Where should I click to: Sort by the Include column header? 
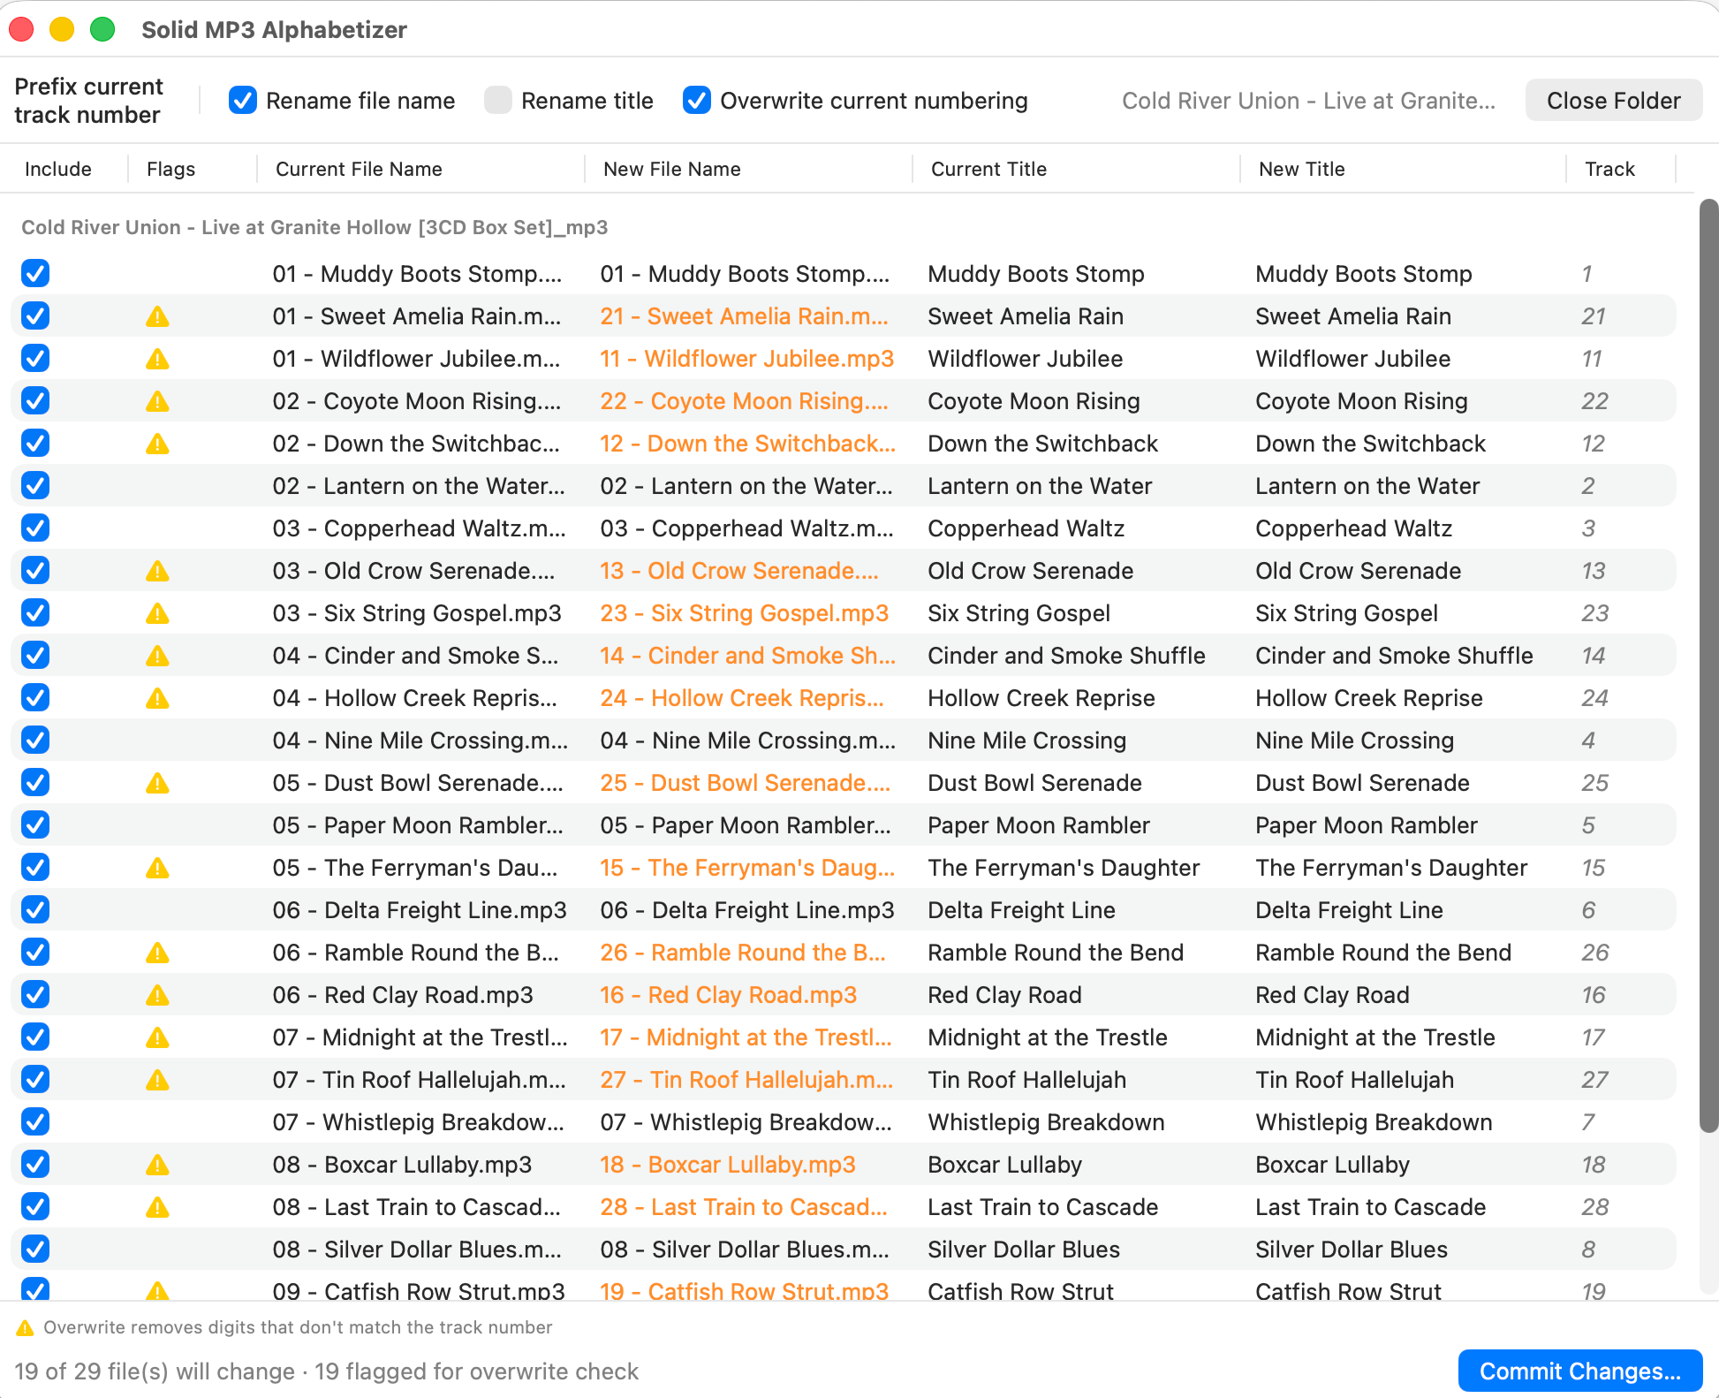(x=58, y=169)
